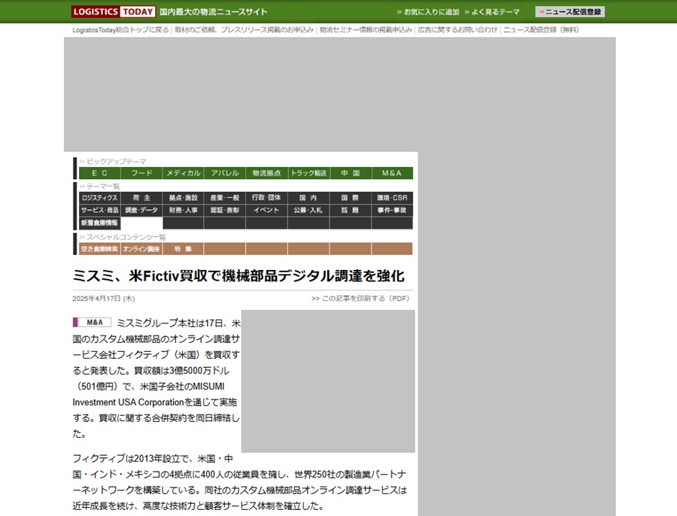This screenshot has width=677, height=516.
Task: Select the M&A green theme tab
Action: (x=392, y=173)
